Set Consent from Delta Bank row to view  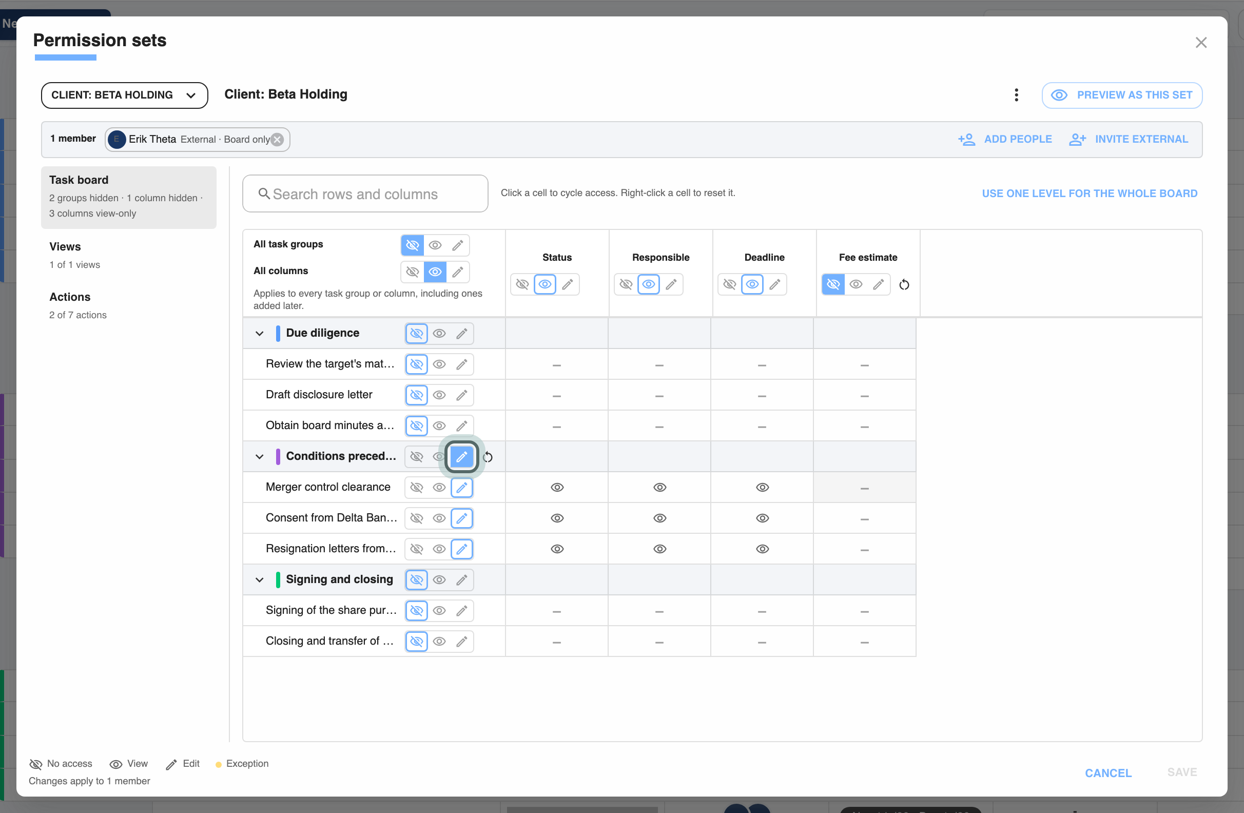(x=439, y=518)
